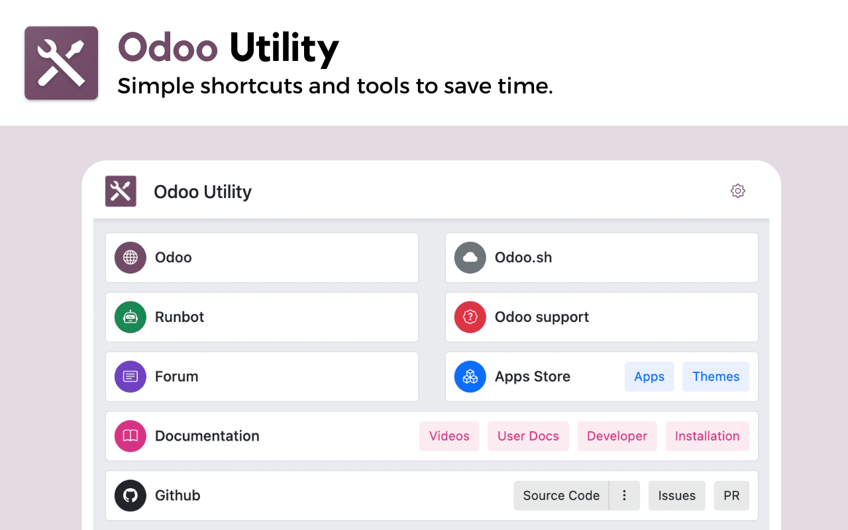Viewport: 848px width, 530px height.
Task: Open the Themes shortcut for Apps Store
Action: point(715,376)
